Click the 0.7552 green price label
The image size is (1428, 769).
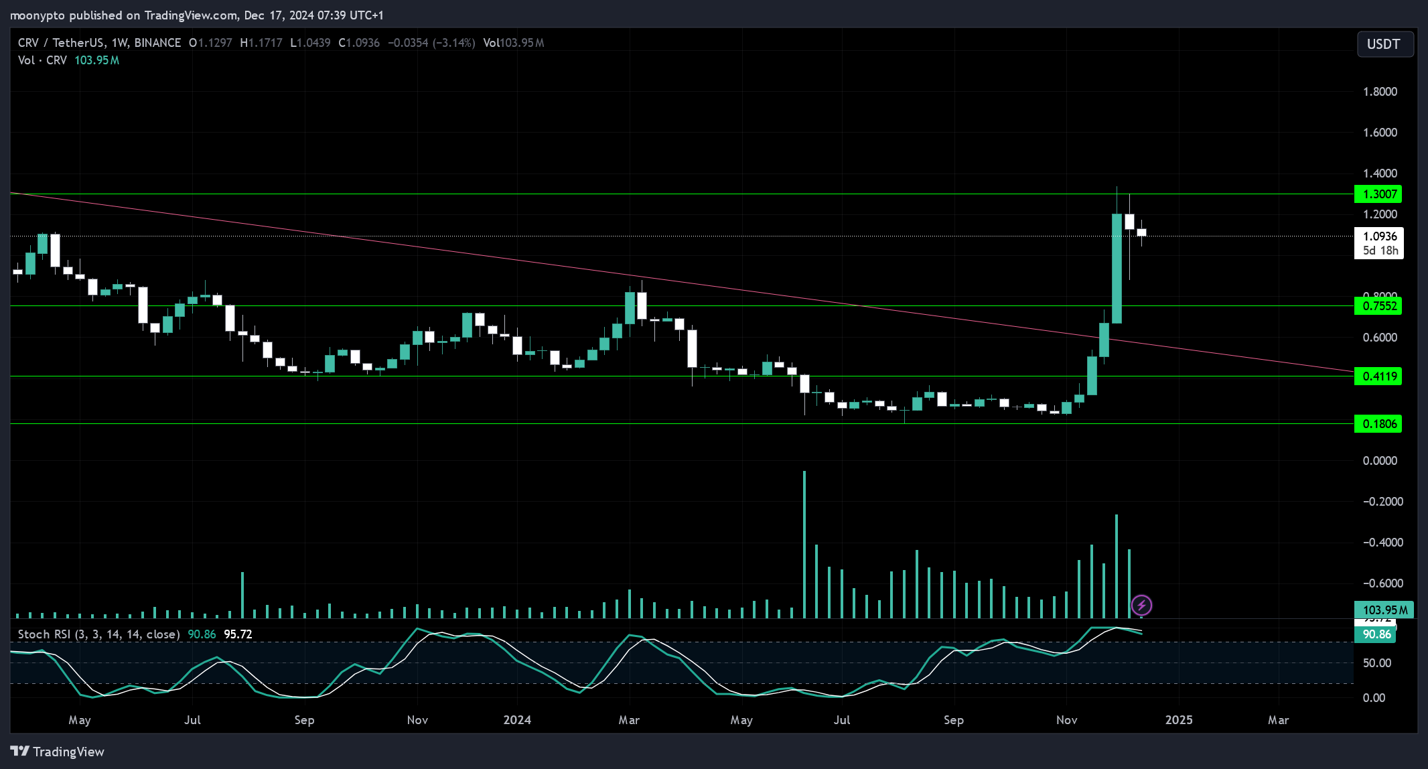coord(1378,306)
